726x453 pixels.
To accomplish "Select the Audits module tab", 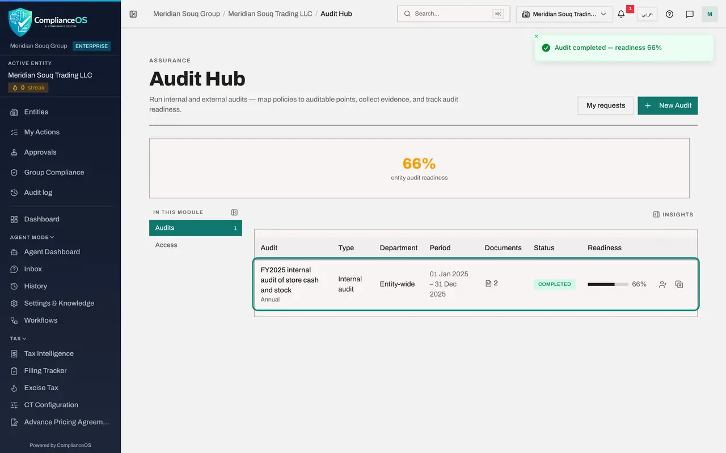I will 196,228.
